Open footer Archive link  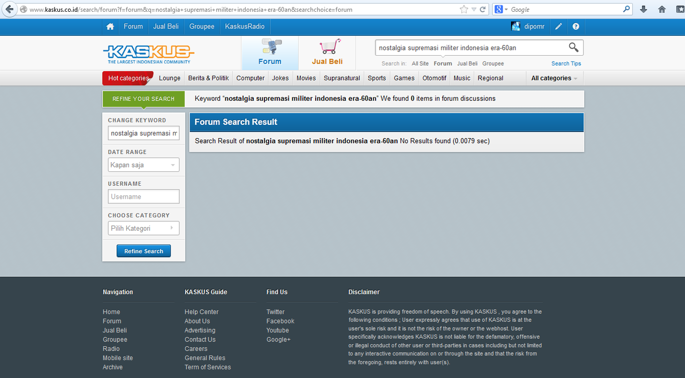pyautogui.click(x=113, y=367)
